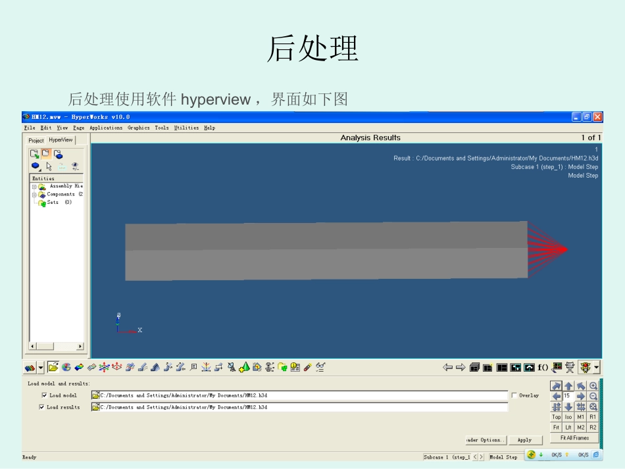
Task: Click the browser folder with green arrow icon
Action: pos(34,154)
